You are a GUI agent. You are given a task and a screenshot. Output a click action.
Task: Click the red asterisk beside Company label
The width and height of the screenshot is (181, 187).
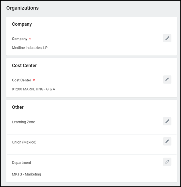coord(30,39)
